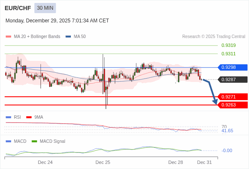
Task: Click the Dec 24 axis label
Action: click(x=45, y=162)
